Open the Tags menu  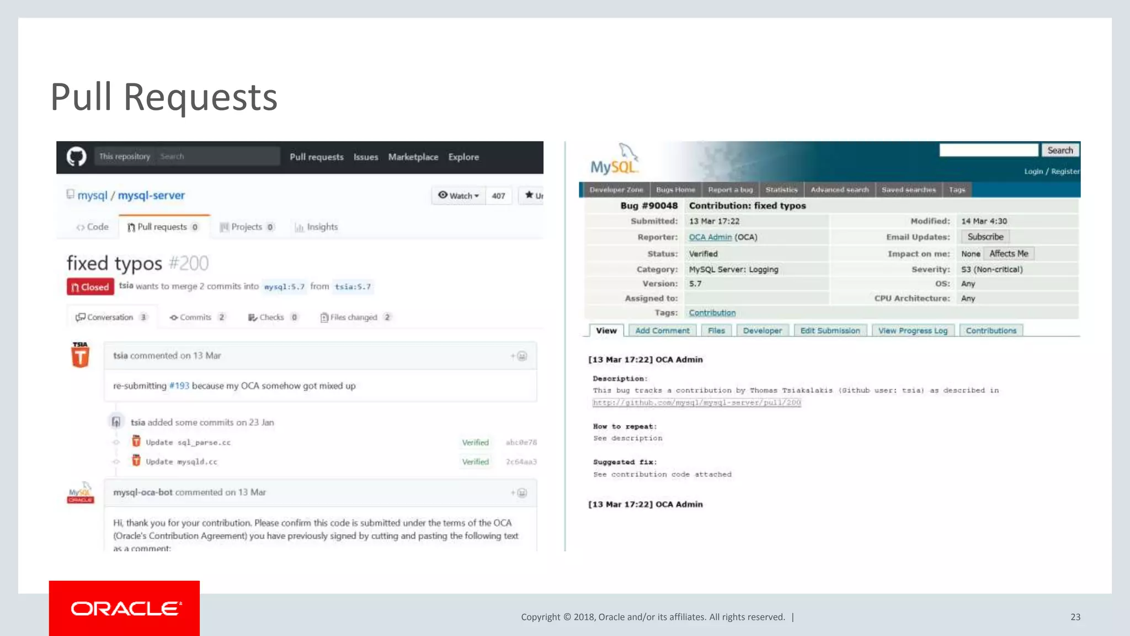click(957, 190)
